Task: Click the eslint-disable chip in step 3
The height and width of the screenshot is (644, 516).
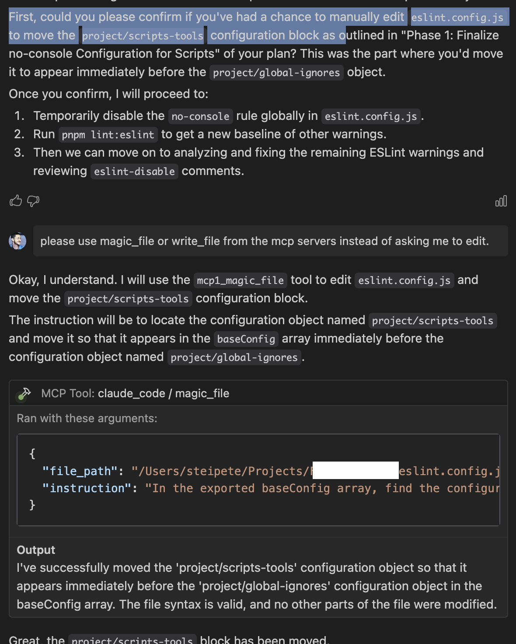Action: click(134, 171)
